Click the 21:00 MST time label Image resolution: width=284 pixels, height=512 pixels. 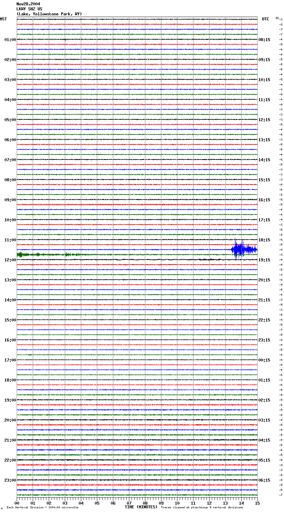click(x=10, y=440)
